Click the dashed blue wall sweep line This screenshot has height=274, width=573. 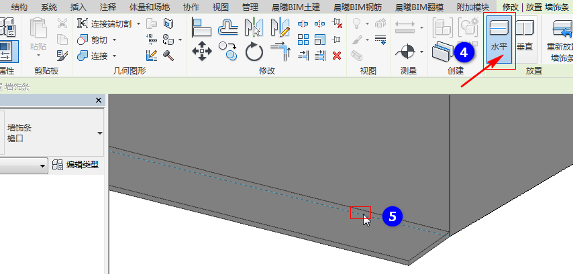(x=256, y=186)
